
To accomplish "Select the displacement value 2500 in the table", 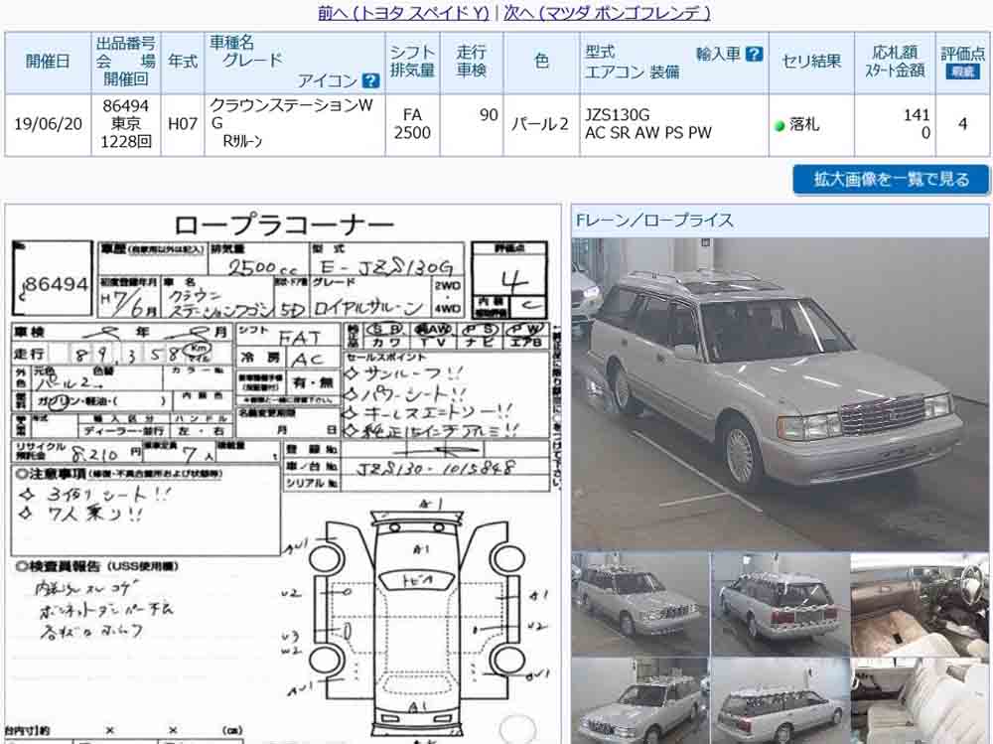I will click(412, 133).
